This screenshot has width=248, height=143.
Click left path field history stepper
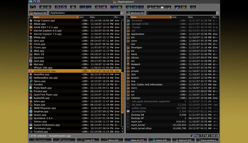click(122, 13)
